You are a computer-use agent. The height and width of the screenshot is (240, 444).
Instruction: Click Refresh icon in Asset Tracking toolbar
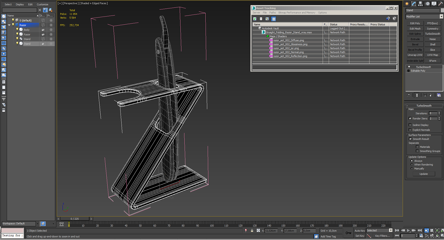click(x=255, y=19)
